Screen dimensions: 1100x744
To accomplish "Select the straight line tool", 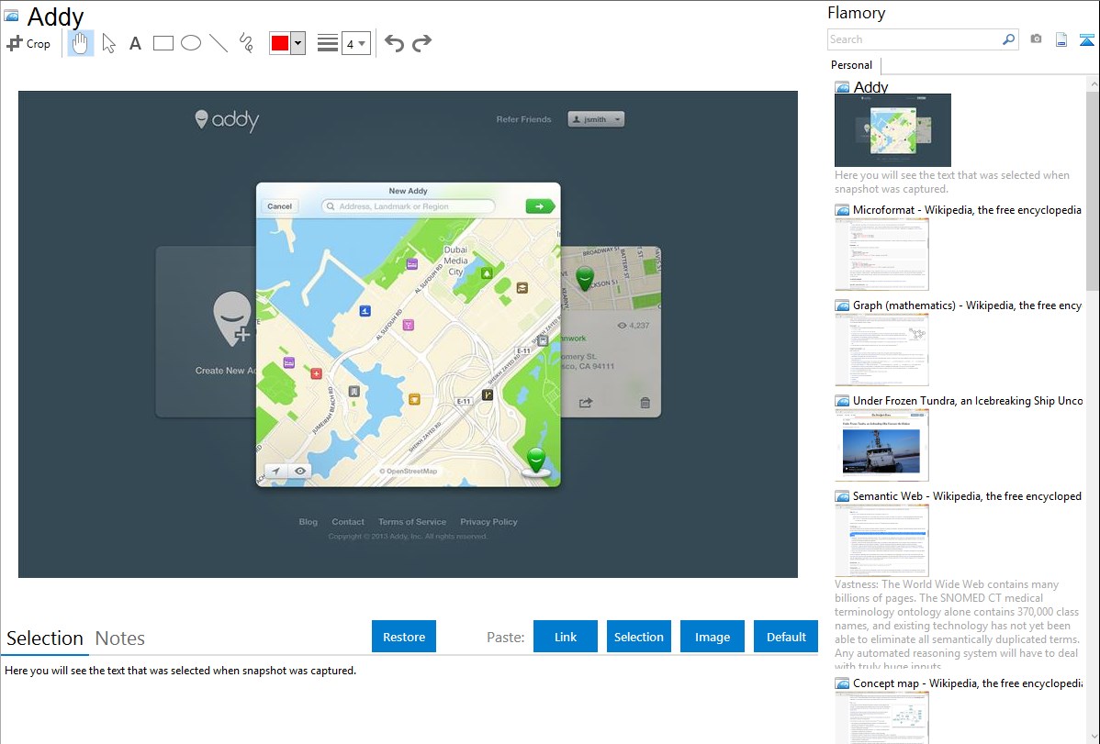I will 219,43.
